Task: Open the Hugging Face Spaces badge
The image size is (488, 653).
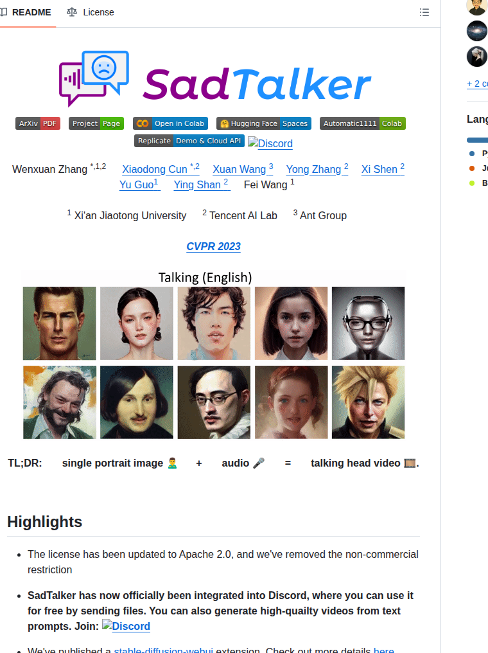Action: pyautogui.click(x=264, y=123)
